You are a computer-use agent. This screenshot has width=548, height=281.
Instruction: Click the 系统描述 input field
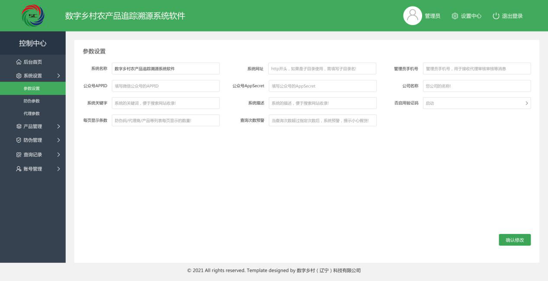point(323,103)
